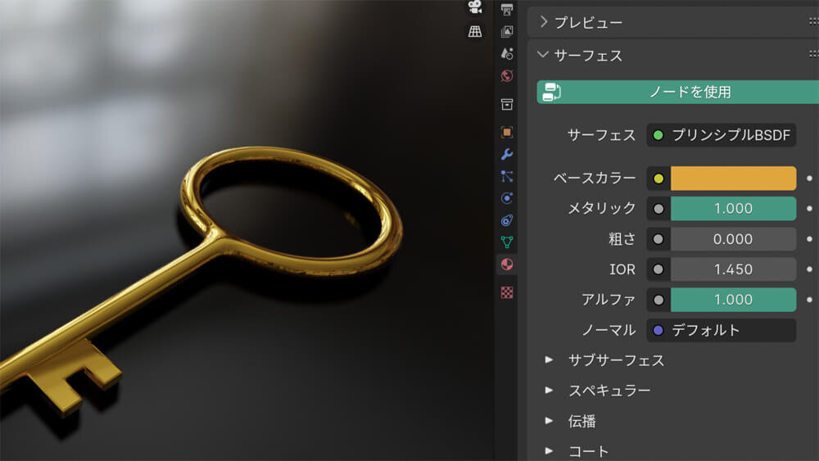The height and width of the screenshot is (461, 819).
Task: Animate the メタリック property dot
Action: pos(809,209)
